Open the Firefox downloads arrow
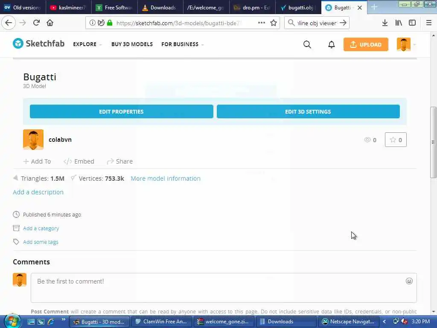Viewport: 437px width, 328px height. tap(385, 23)
